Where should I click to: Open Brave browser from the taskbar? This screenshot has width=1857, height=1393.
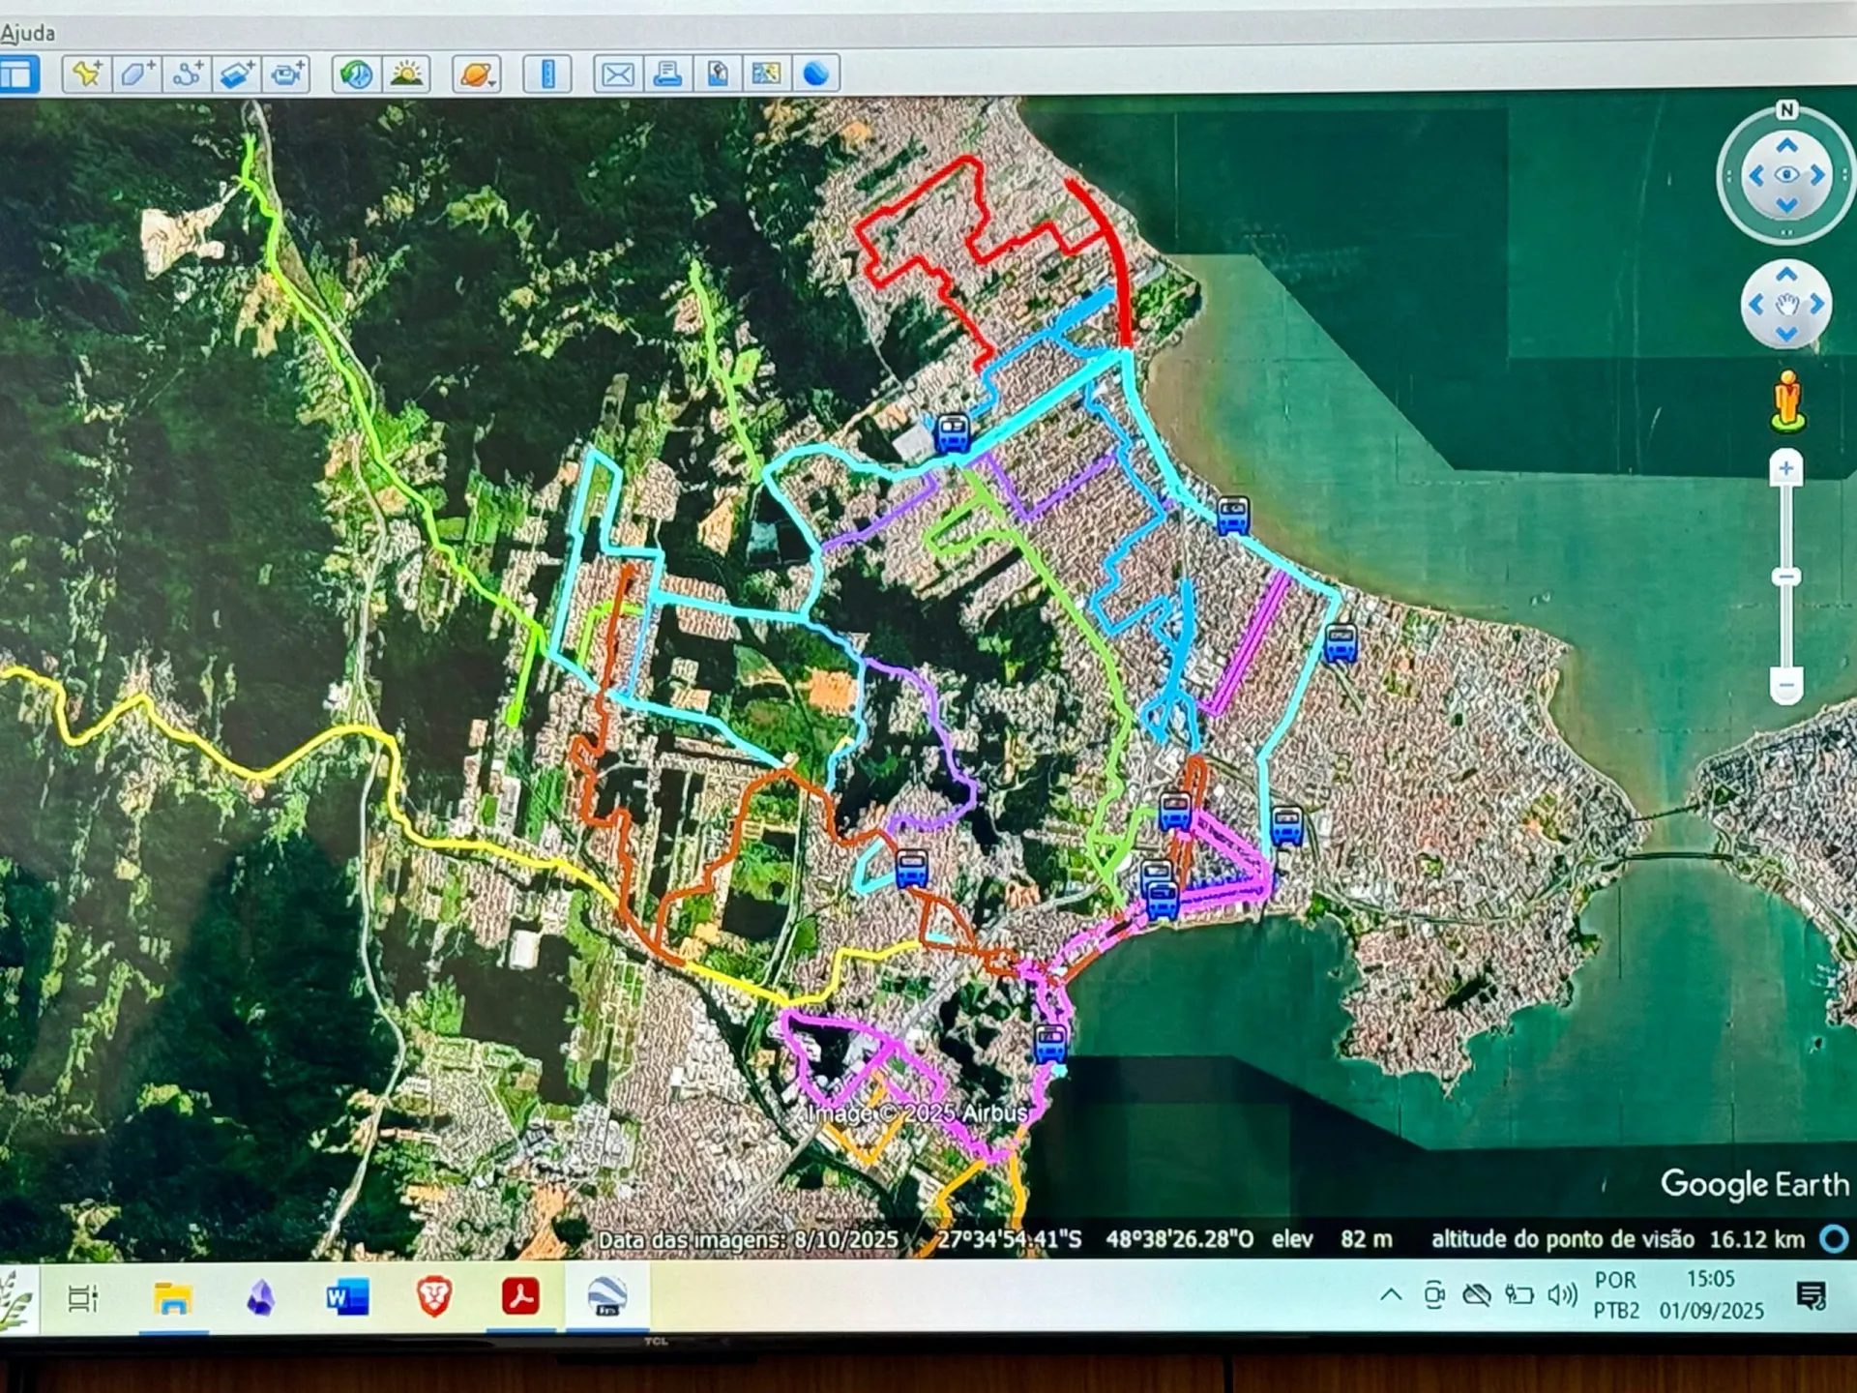pyautogui.click(x=434, y=1297)
